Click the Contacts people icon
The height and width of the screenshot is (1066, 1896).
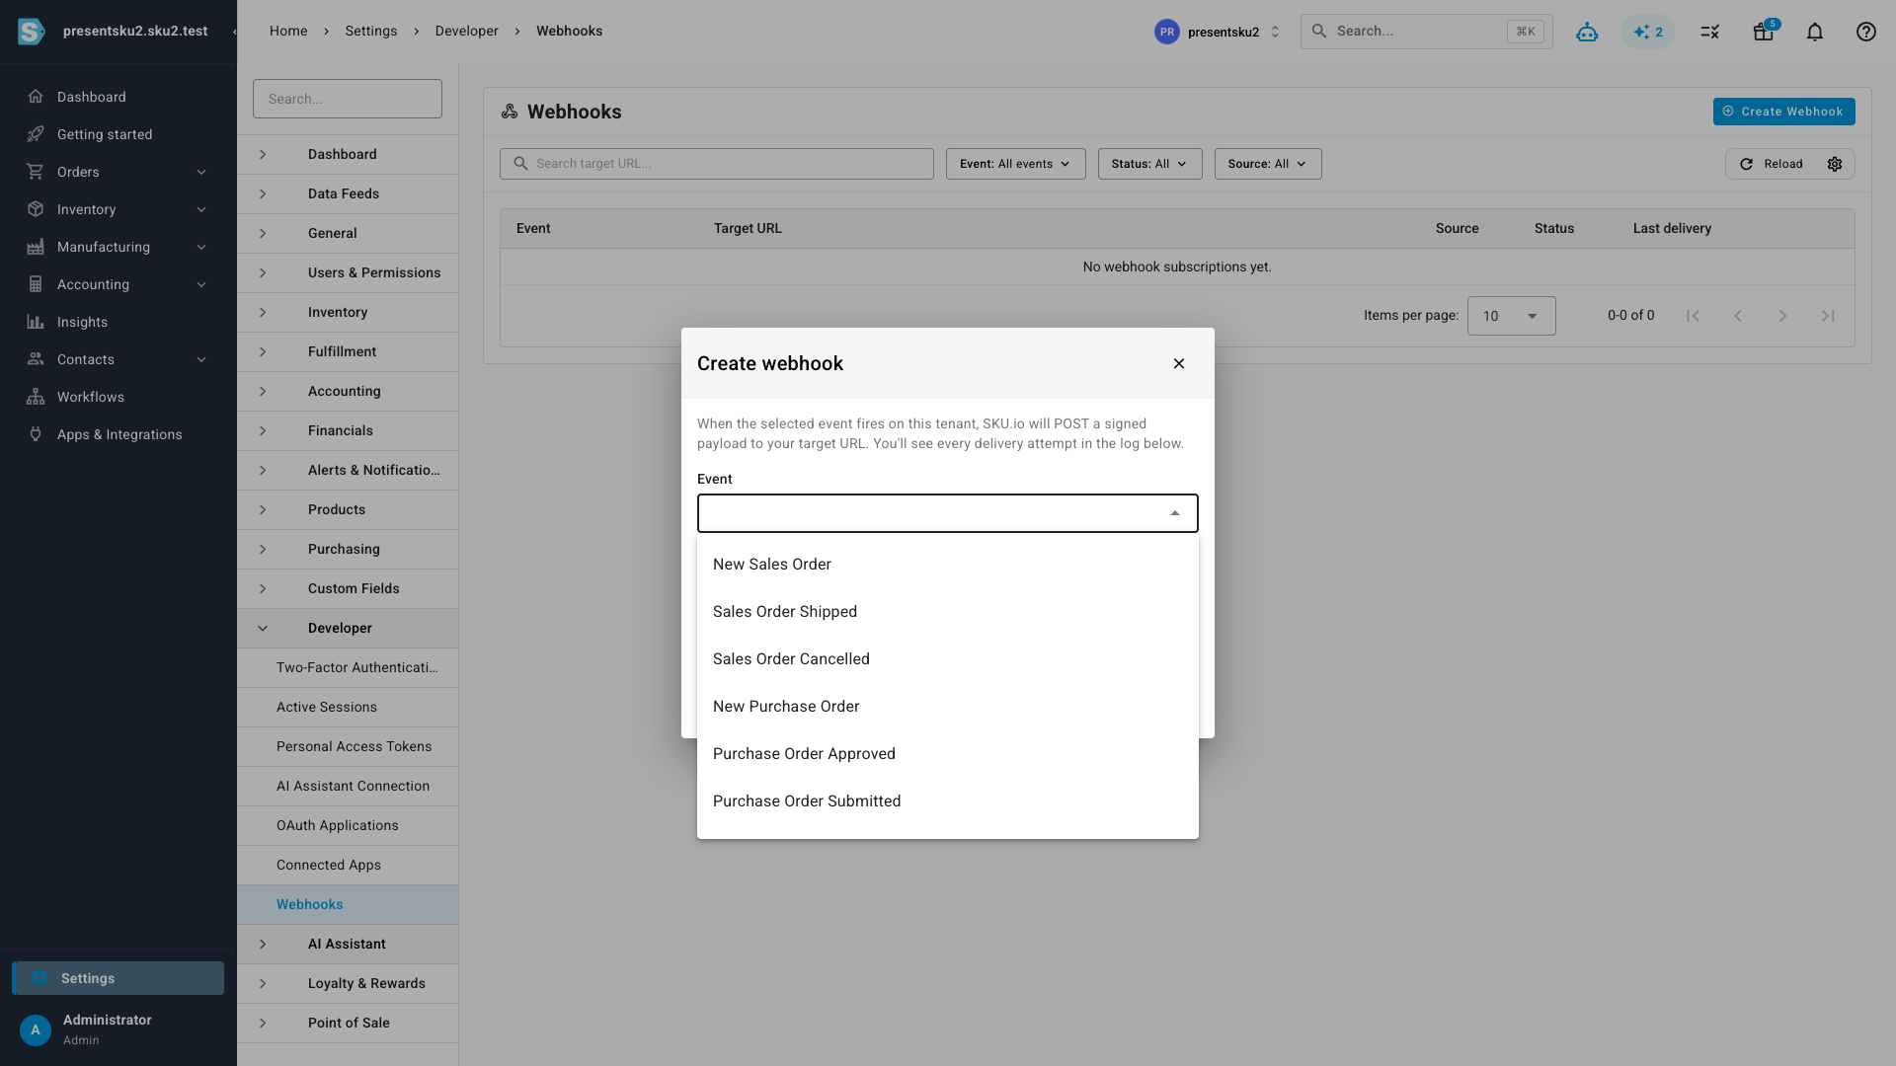click(36, 359)
